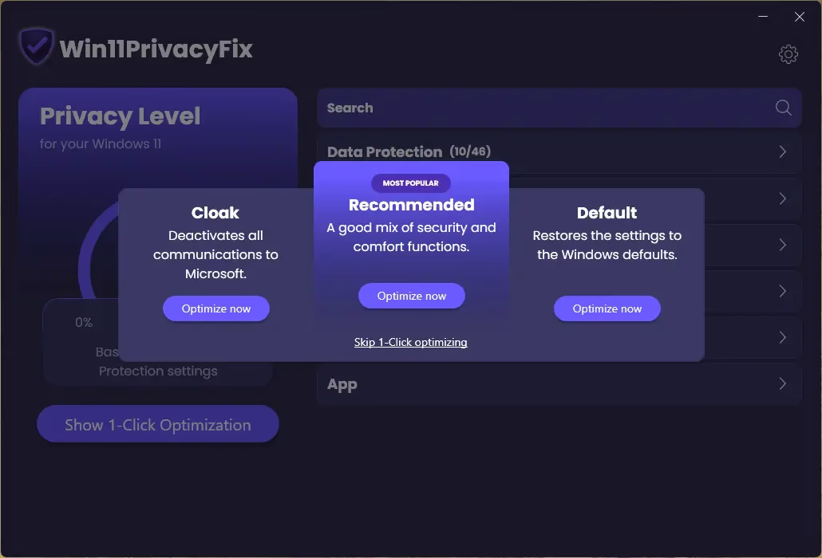The image size is (822, 558).
Task: Close the Win11PrivacyFix window
Action: pos(799,17)
